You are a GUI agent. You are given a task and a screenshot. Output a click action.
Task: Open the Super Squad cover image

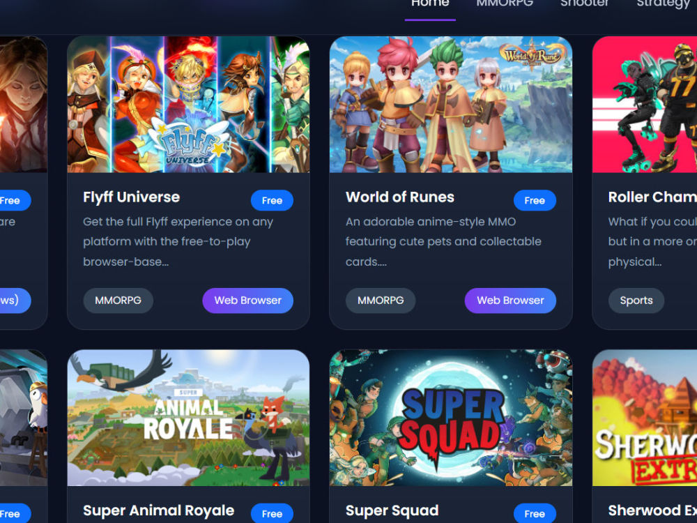(451, 418)
